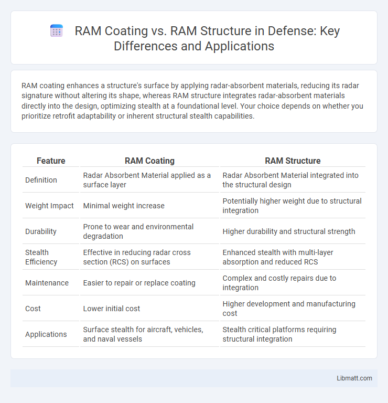Click 'Easier to repair or replace coating'

(x=139, y=283)
